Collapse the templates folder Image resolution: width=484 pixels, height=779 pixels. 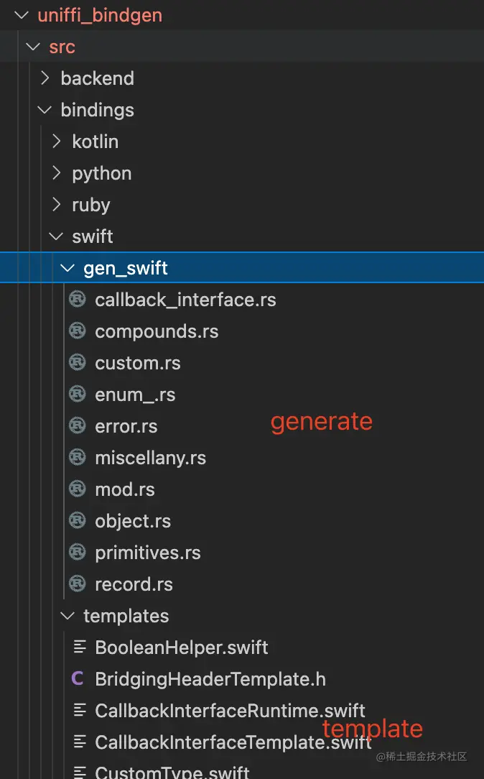click(x=68, y=616)
